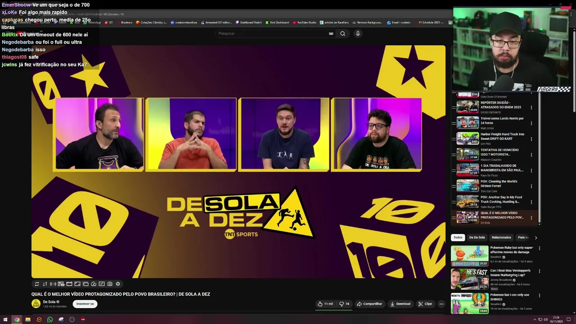Open WhatsApp from the taskbar
This screenshot has width=576, height=324.
click(x=50, y=319)
